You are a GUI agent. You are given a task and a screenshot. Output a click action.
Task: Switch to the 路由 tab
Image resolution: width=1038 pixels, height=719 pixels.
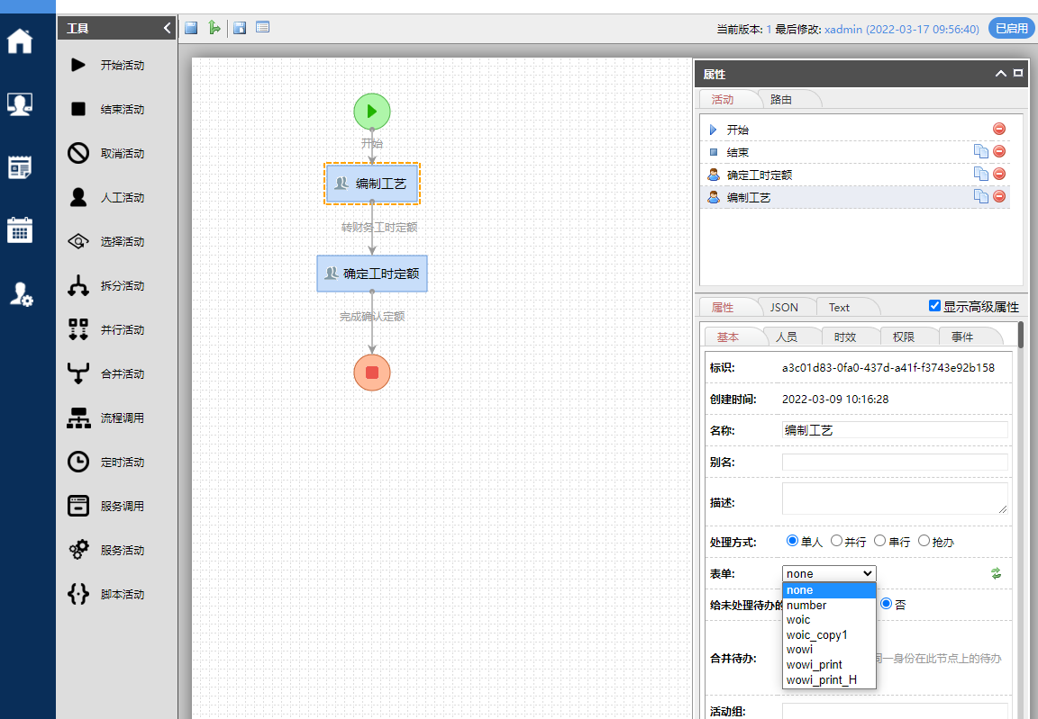pos(782,100)
